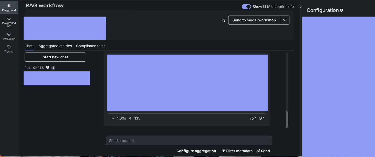The image size is (375, 157).
Task: Click the Send to model workshop button
Action: click(254, 20)
